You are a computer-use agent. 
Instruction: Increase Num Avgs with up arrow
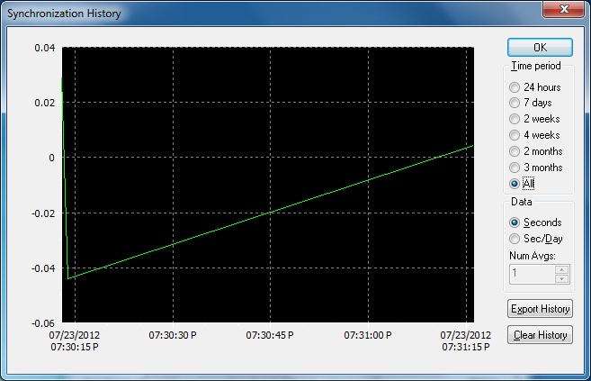coord(561,269)
